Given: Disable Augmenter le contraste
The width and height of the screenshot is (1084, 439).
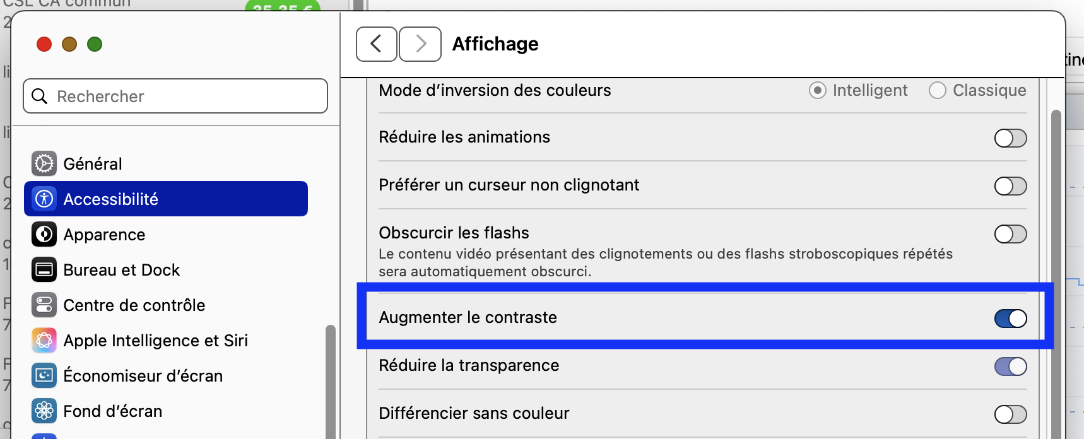Looking at the screenshot, I should (1010, 318).
